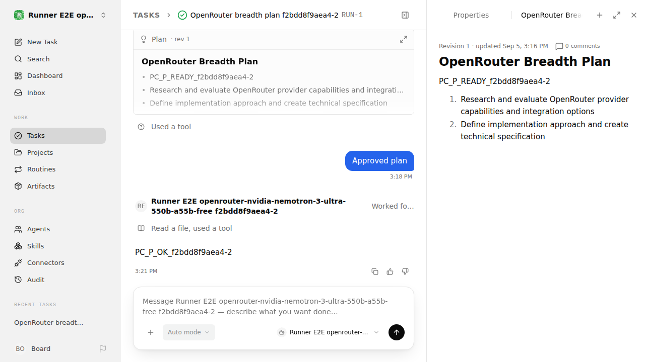
Task: Click the flag icon next to Board
Action: tap(103, 348)
